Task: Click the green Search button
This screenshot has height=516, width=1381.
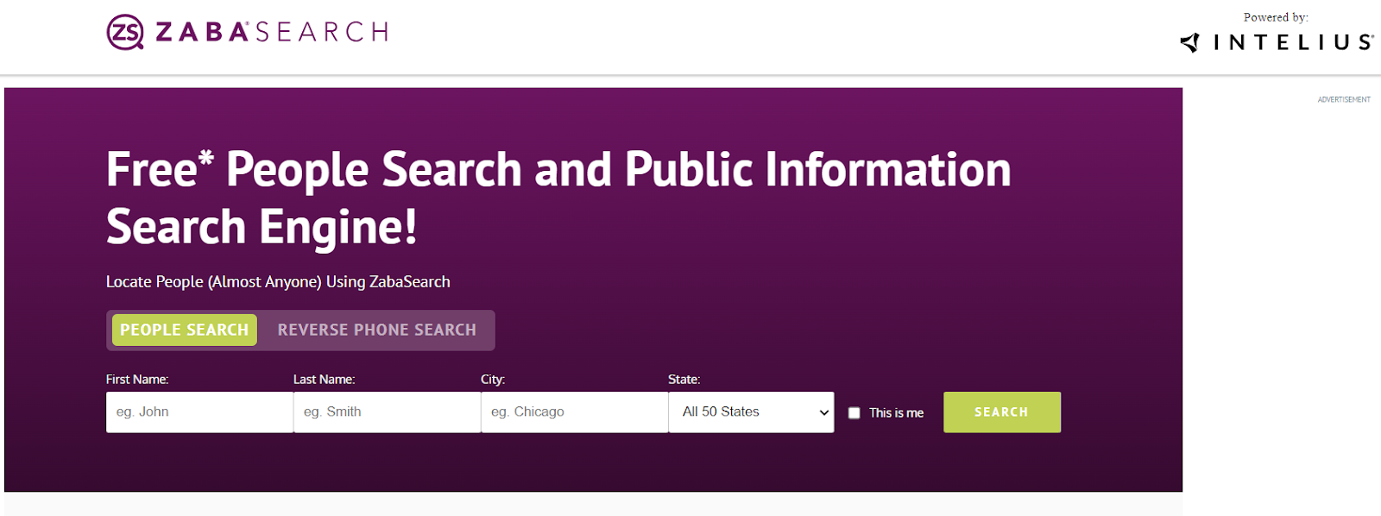Action: click(1002, 412)
